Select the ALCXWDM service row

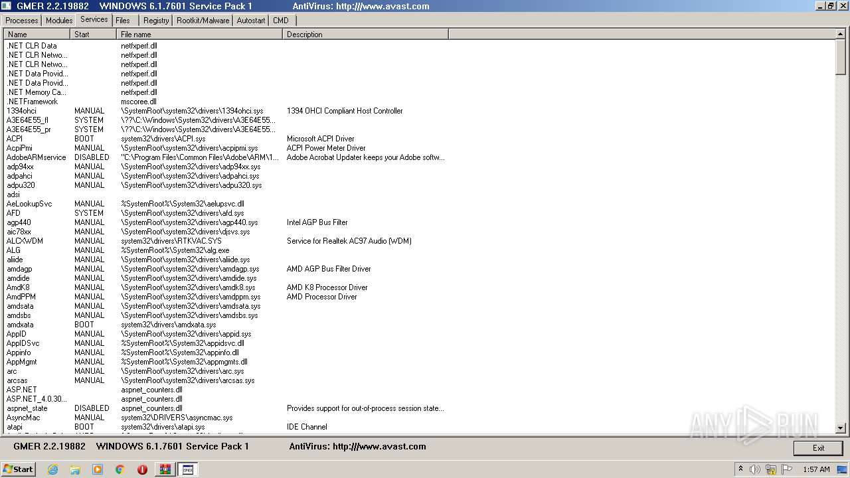click(x=419, y=241)
